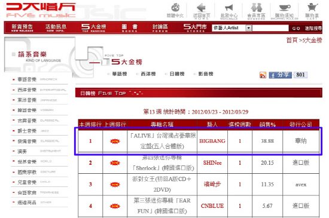Open 活動訊息 New Info menu
329x218 pixels.
pyautogui.click(x=56, y=28)
